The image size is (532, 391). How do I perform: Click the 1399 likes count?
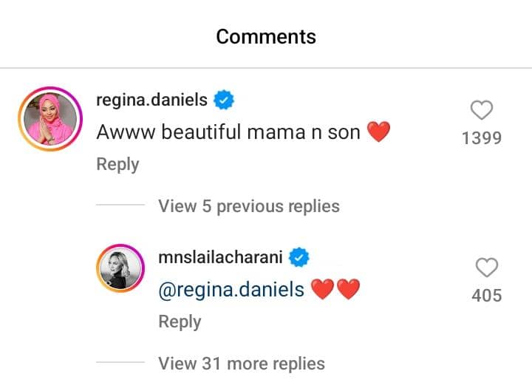pos(482,138)
